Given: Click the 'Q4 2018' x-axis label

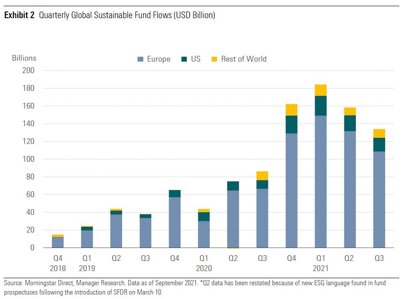Looking at the screenshot, I should (x=58, y=263).
